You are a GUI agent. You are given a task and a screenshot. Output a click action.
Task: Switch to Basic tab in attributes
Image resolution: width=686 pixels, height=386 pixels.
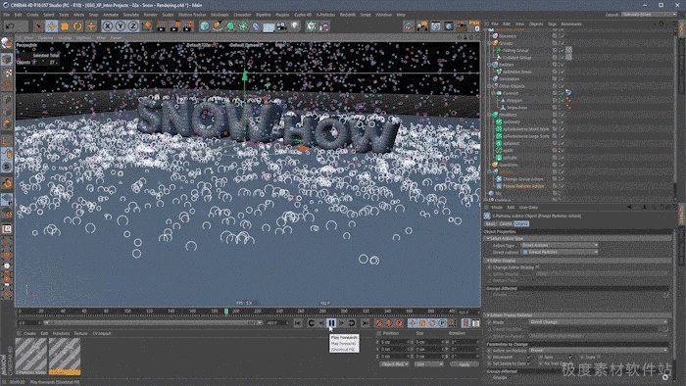click(x=490, y=223)
